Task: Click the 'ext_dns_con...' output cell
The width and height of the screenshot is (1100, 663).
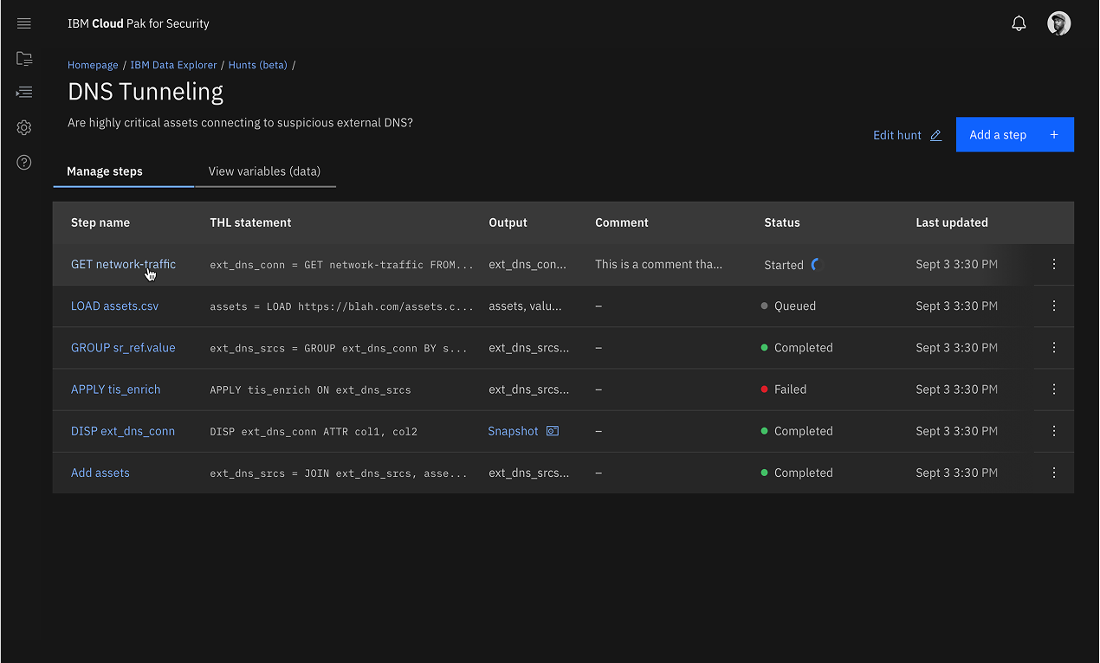Action: point(527,265)
